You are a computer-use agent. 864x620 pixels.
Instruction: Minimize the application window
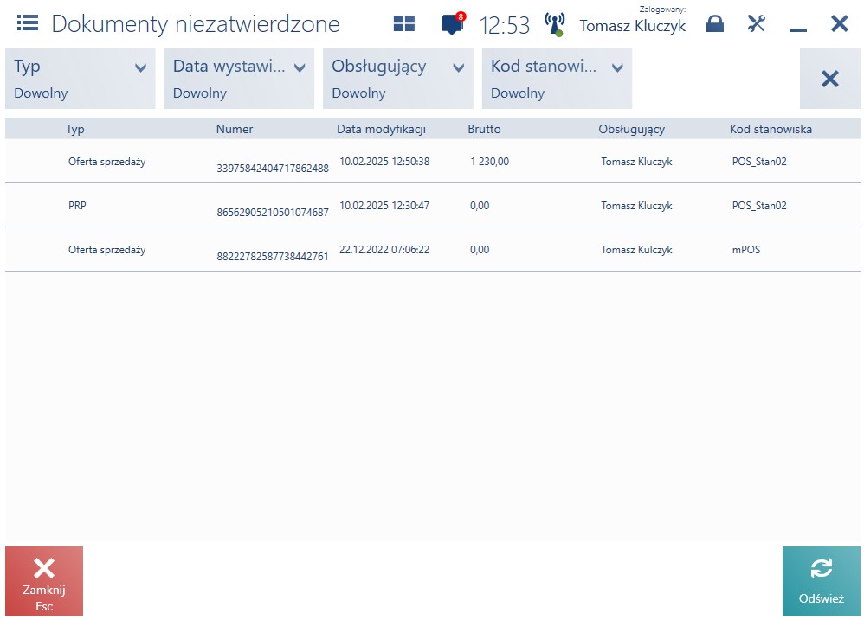coord(798,29)
